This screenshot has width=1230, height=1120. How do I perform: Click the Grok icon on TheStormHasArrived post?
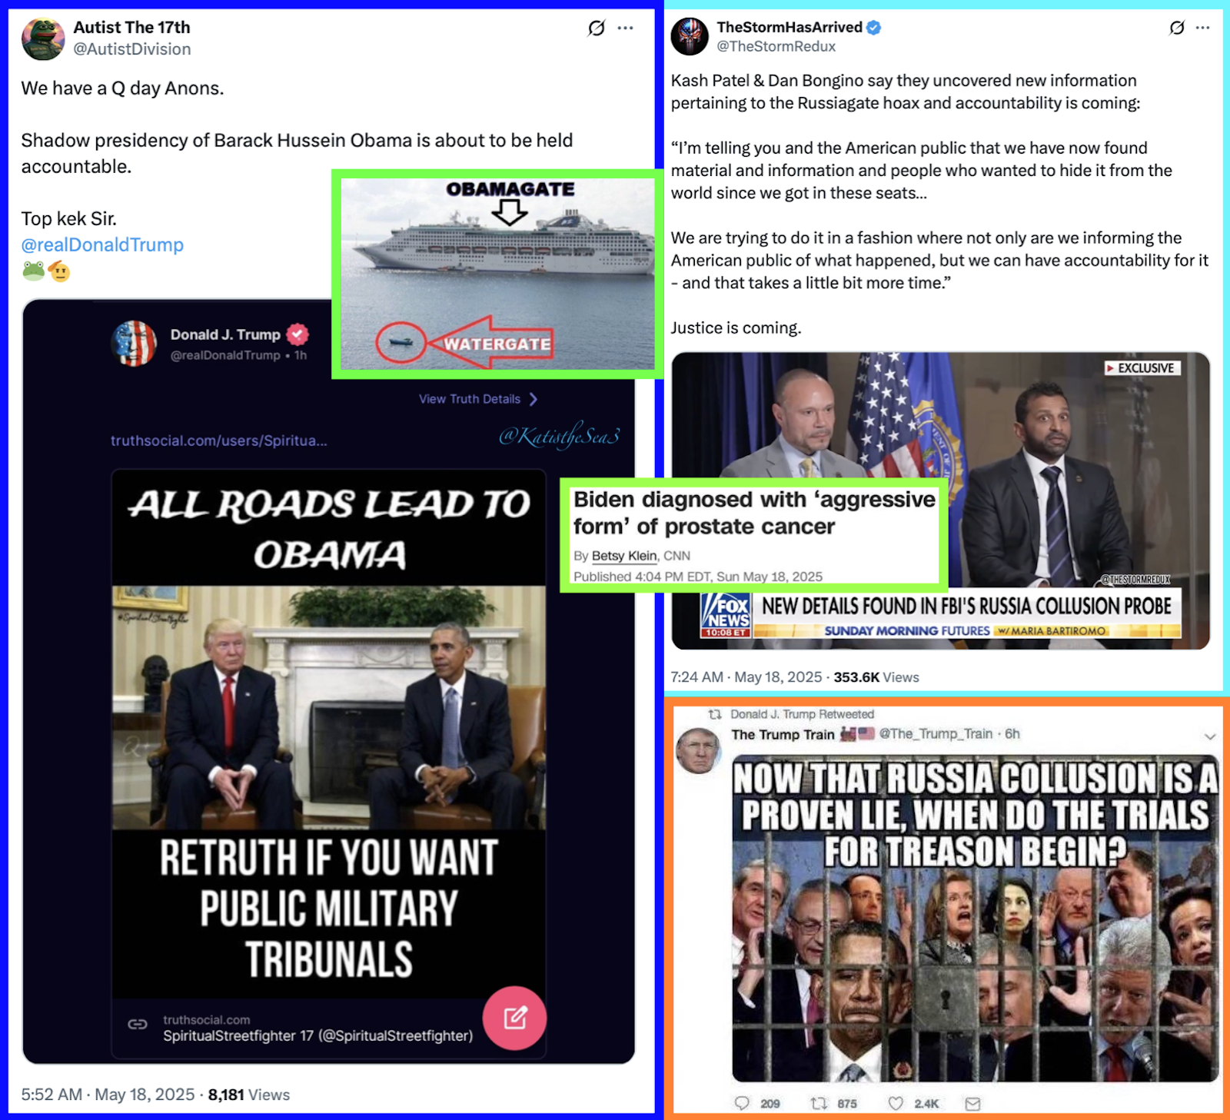click(x=1177, y=28)
